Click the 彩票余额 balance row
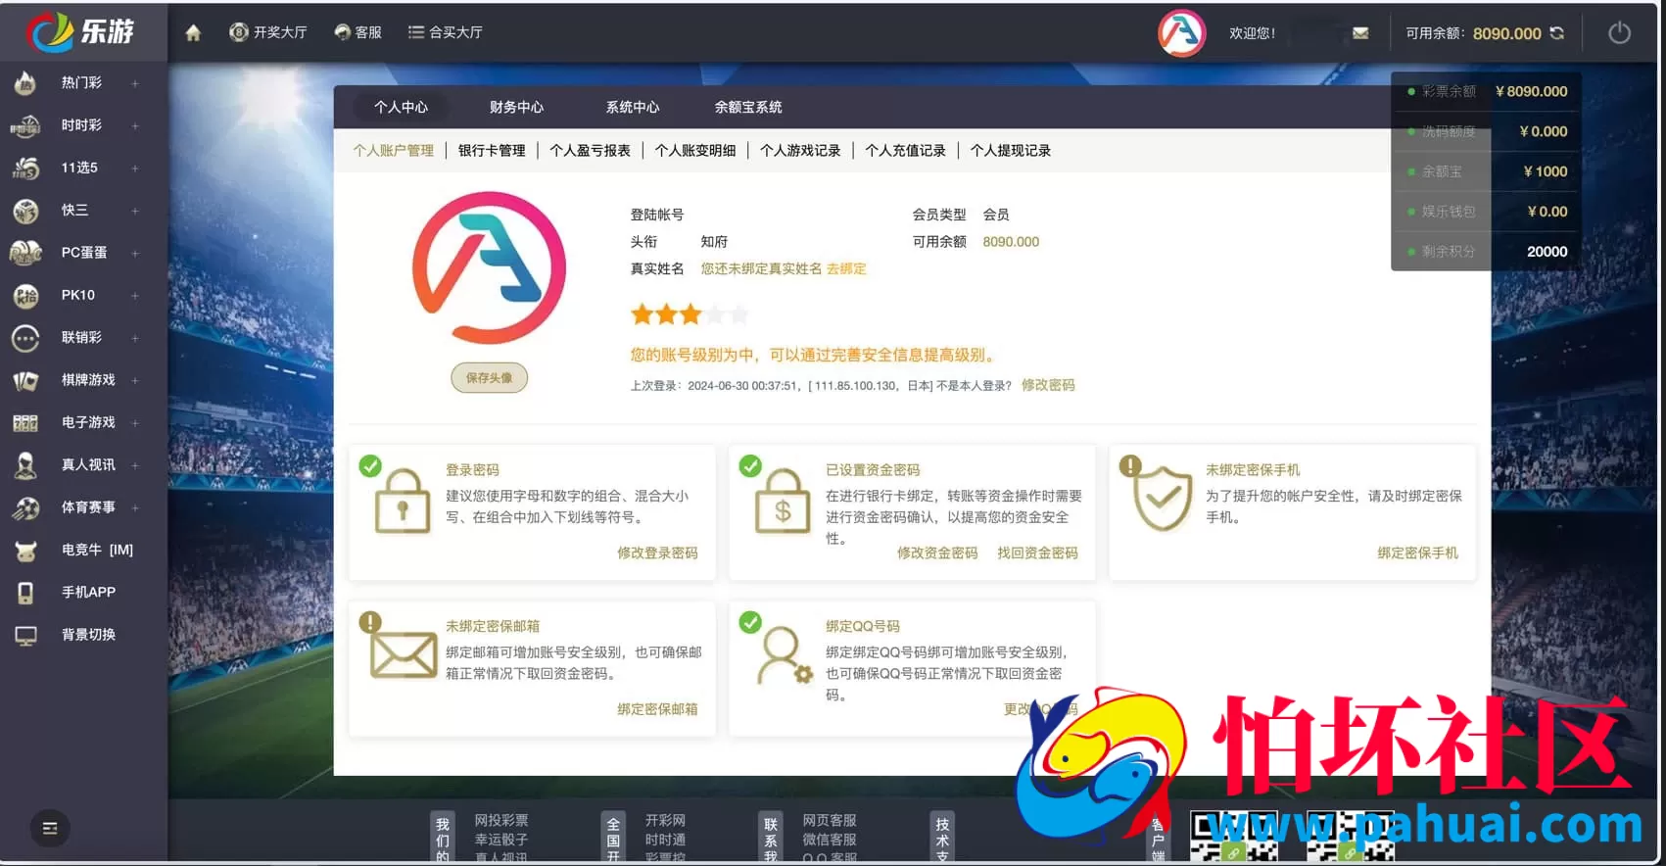1666x866 pixels. click(1486, 91)
